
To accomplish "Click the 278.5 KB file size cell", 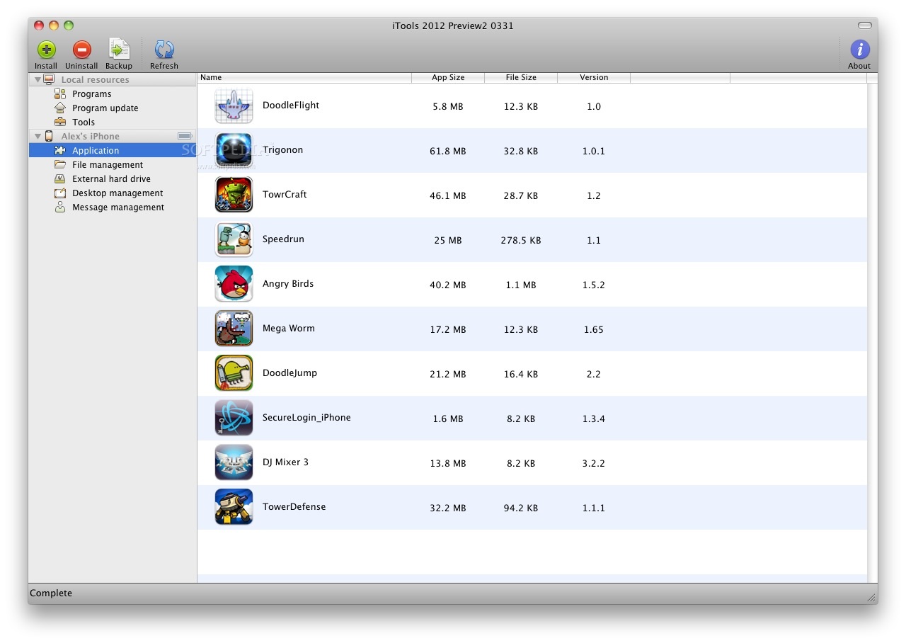I will click(x=521, y=240).
